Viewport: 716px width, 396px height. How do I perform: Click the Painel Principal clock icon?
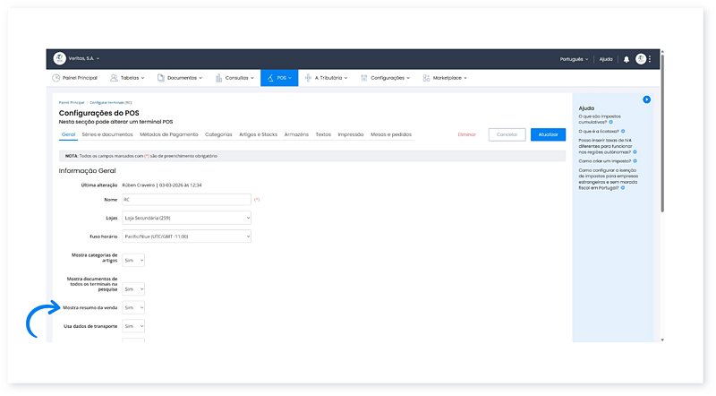pos(55,78)
